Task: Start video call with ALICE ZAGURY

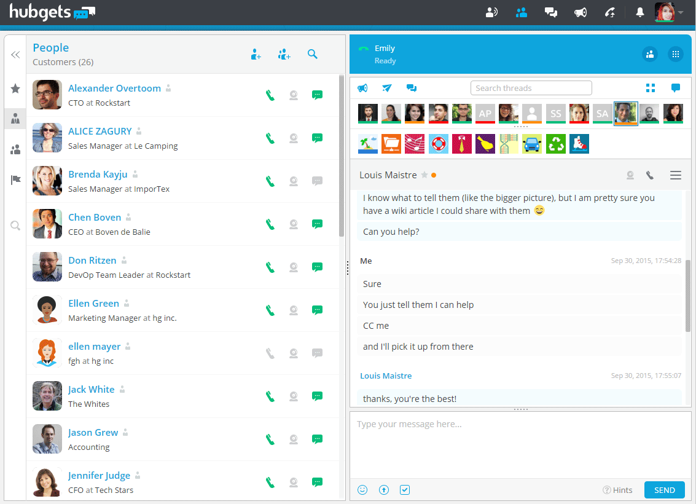Action: (x=294, y=138)
